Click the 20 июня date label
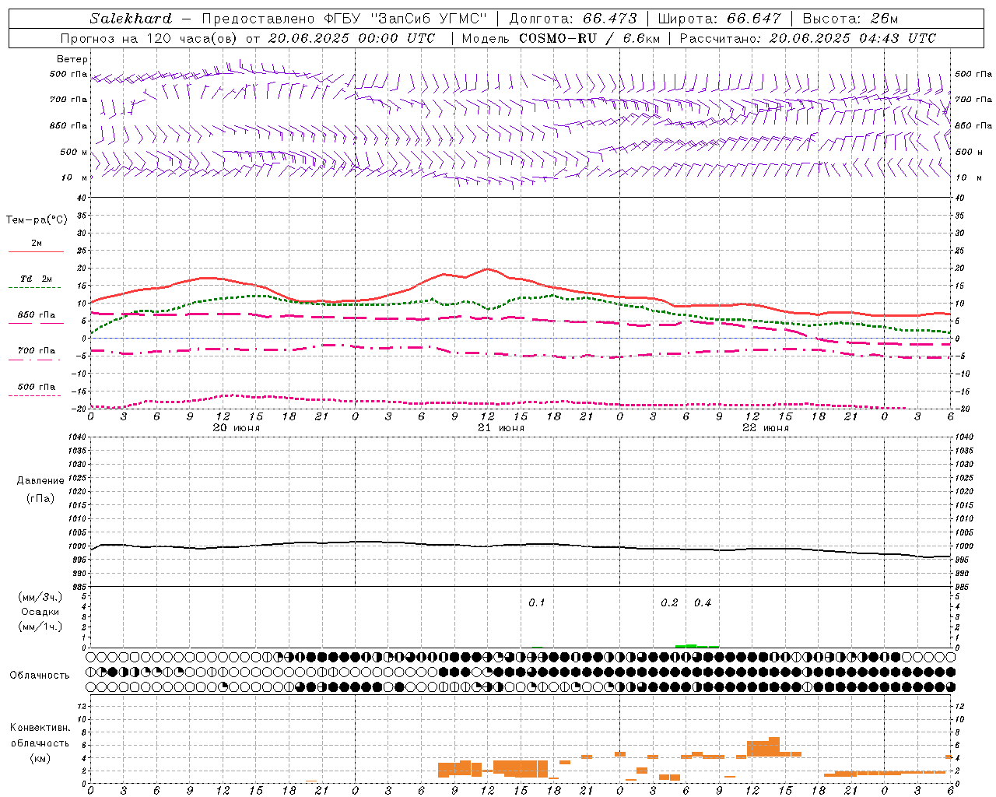The height and width of the screenshot is (797, 996). tap(237, 428)
